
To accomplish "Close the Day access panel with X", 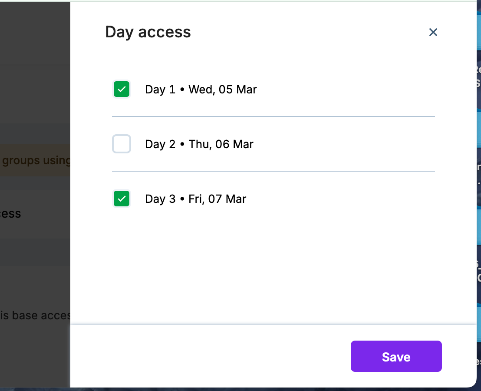I will 433,32.
